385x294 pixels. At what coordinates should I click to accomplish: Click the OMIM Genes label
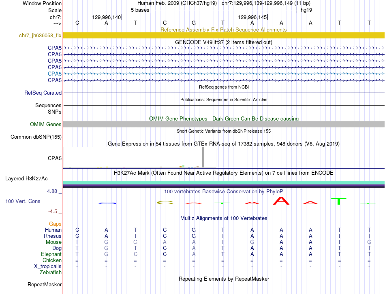45,125
